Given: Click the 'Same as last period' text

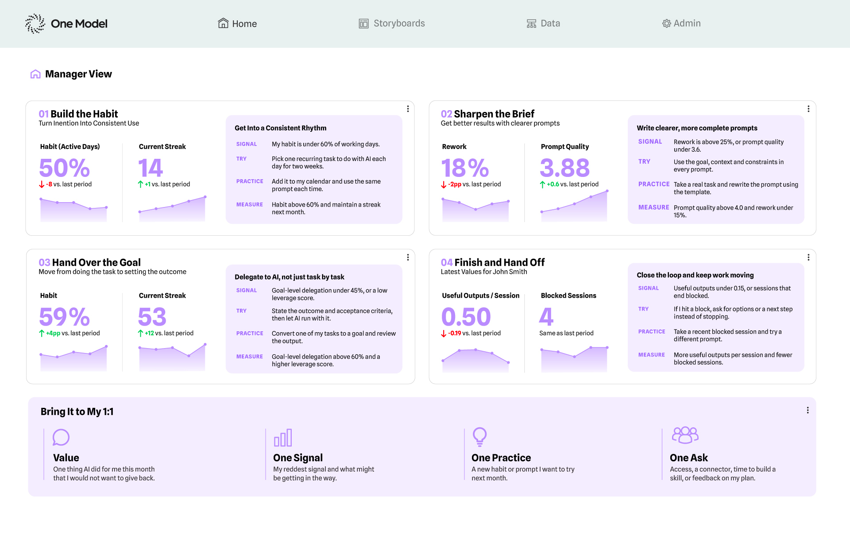Looking at the screenshot, I should pos(566,333).
